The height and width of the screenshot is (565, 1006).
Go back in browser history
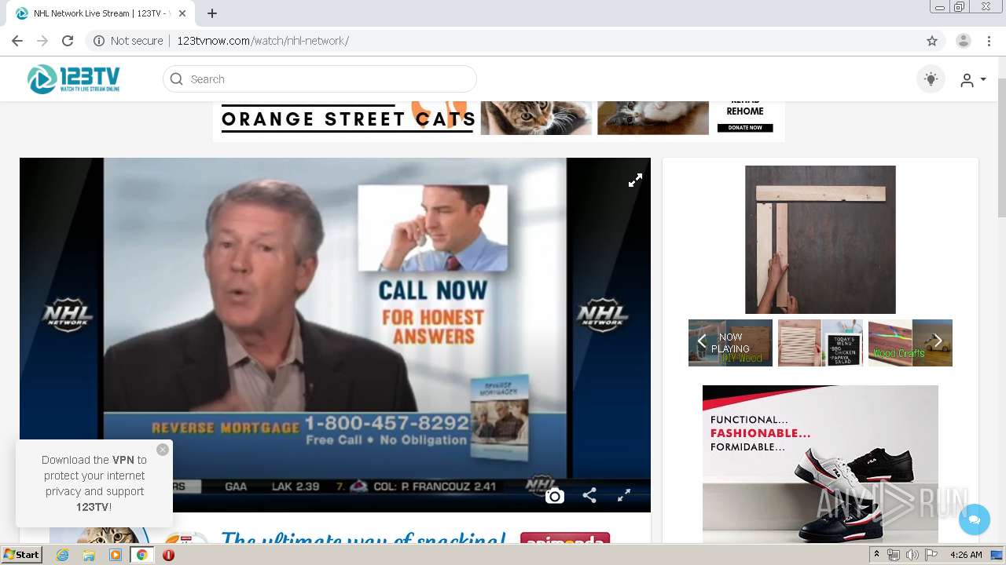tap(17, 41)
